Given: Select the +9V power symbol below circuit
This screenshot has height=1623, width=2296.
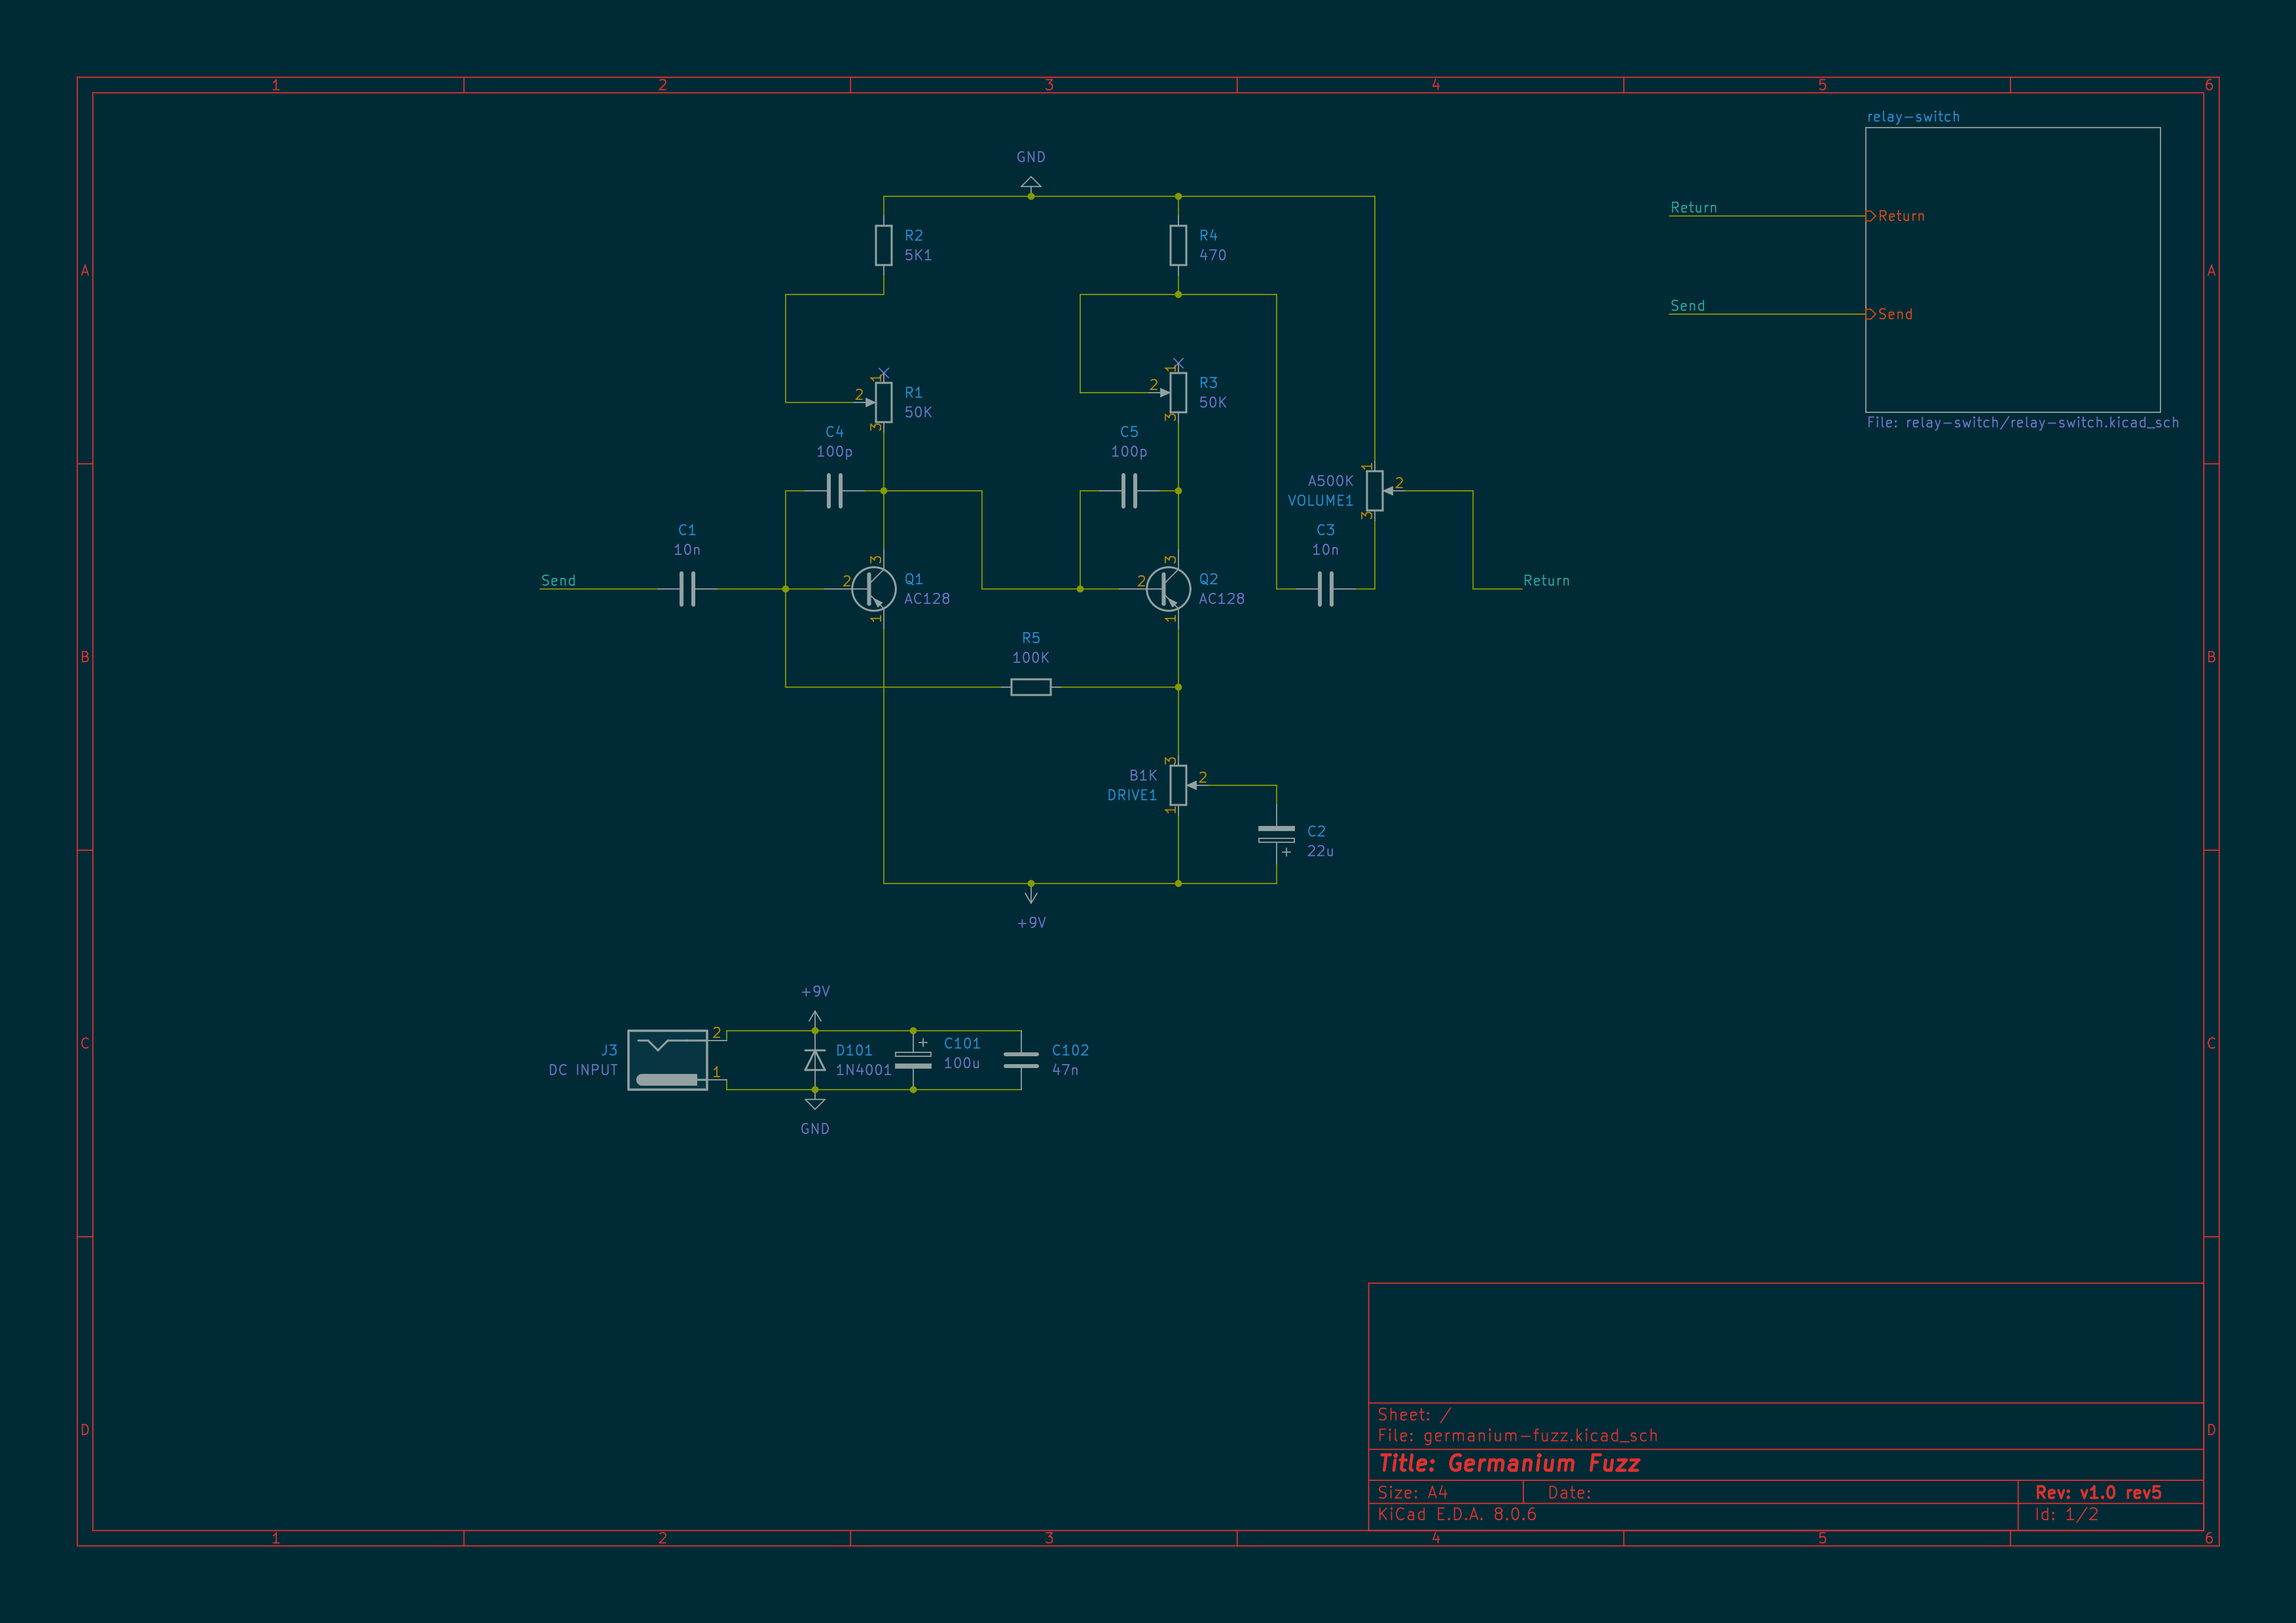Looking at the screenshot, I should pos(1031,897).
